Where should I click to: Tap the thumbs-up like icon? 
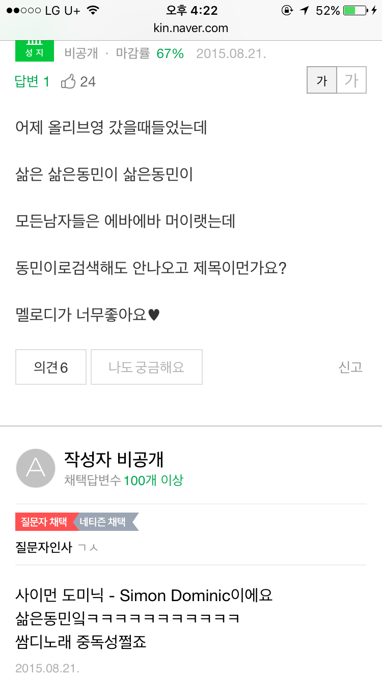point(68,81)
